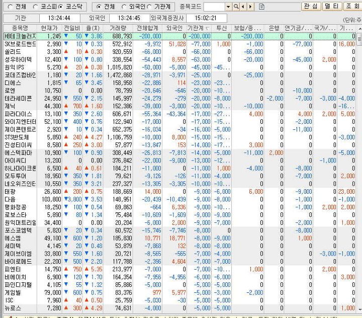362x318 pixels.
Task: Sort by 현재가 column header
Action: click(49, 28)
